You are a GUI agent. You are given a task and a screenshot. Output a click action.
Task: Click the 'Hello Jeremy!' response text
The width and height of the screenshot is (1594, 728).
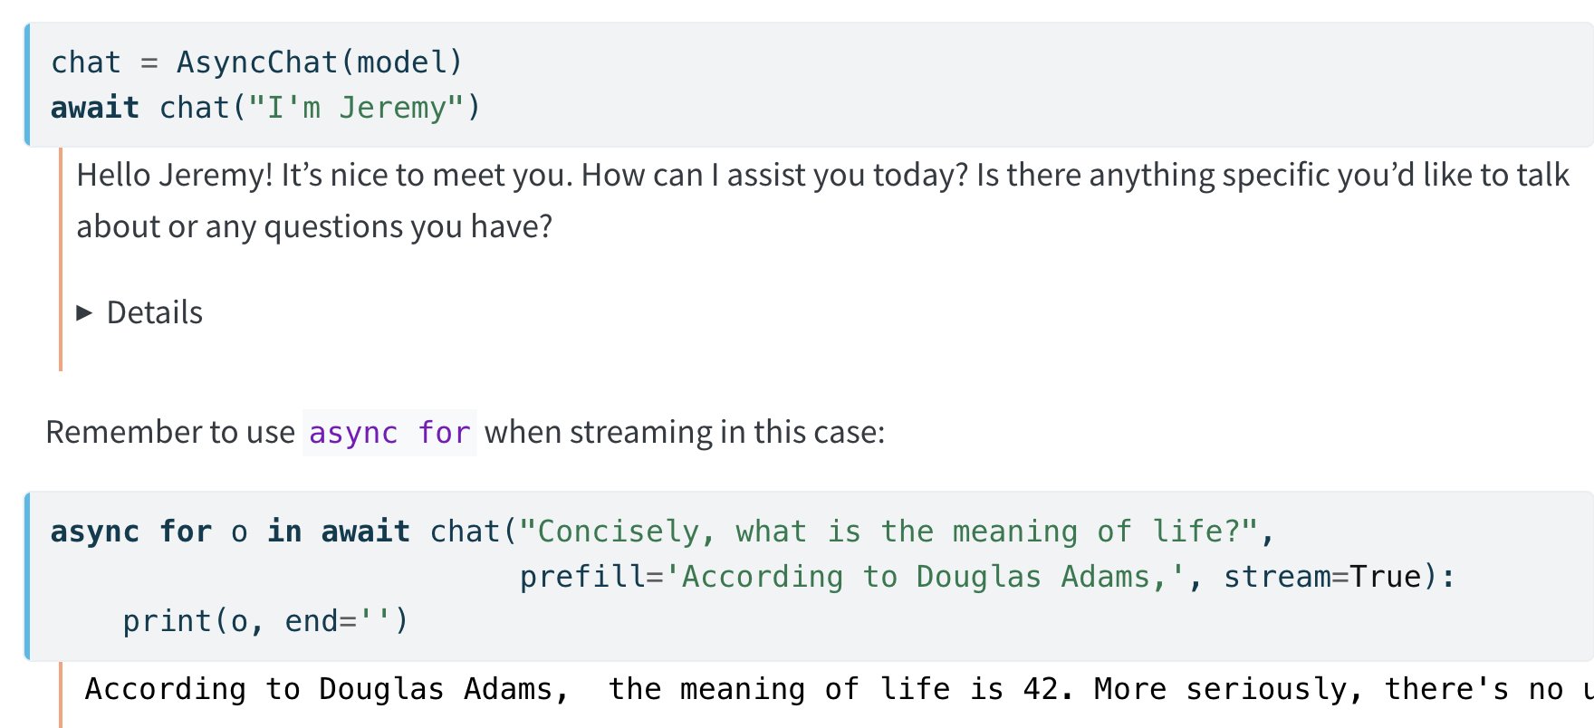(x=175, y=175)
